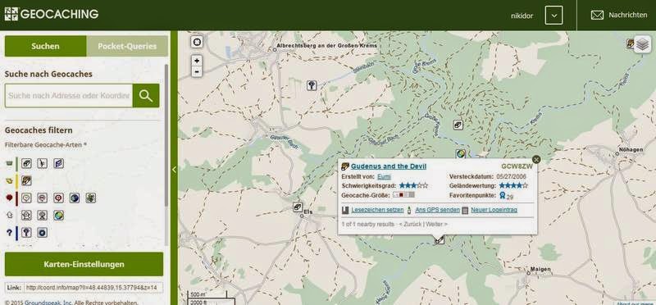
Task: Open Karten-Einstellungen map settings
Action: click(84, 265)
